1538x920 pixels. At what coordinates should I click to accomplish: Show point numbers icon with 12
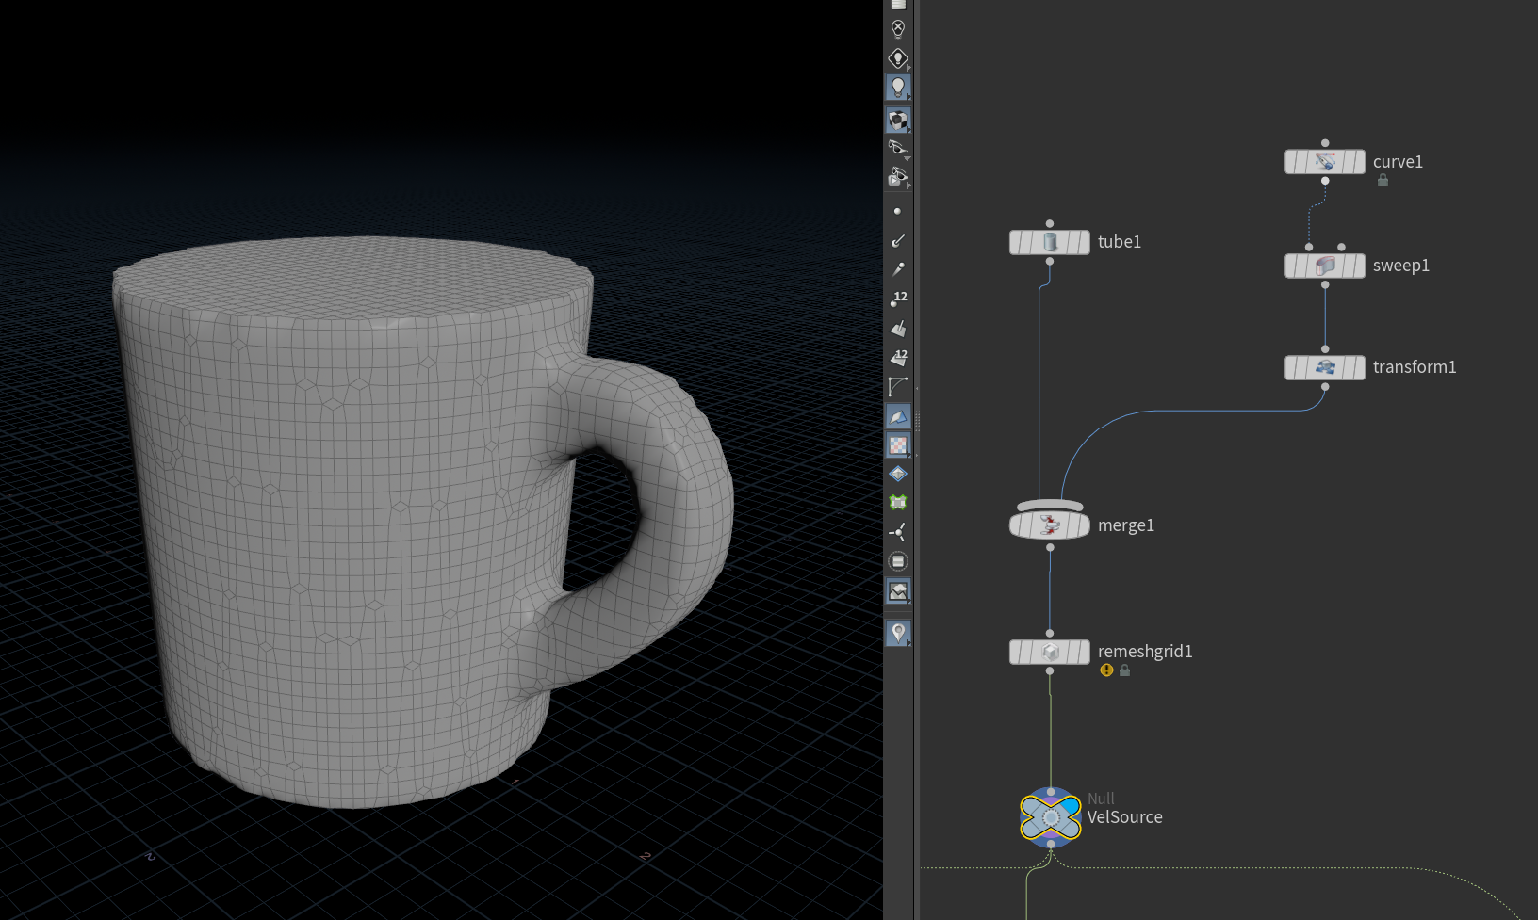coord(898,299)
